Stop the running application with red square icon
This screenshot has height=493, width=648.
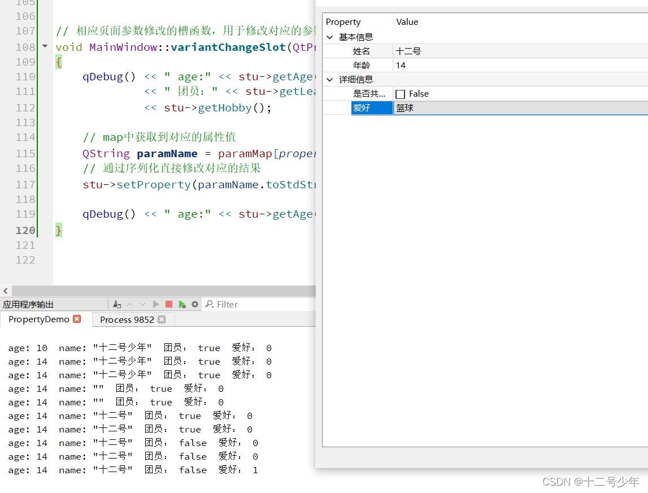click(169, 304)
